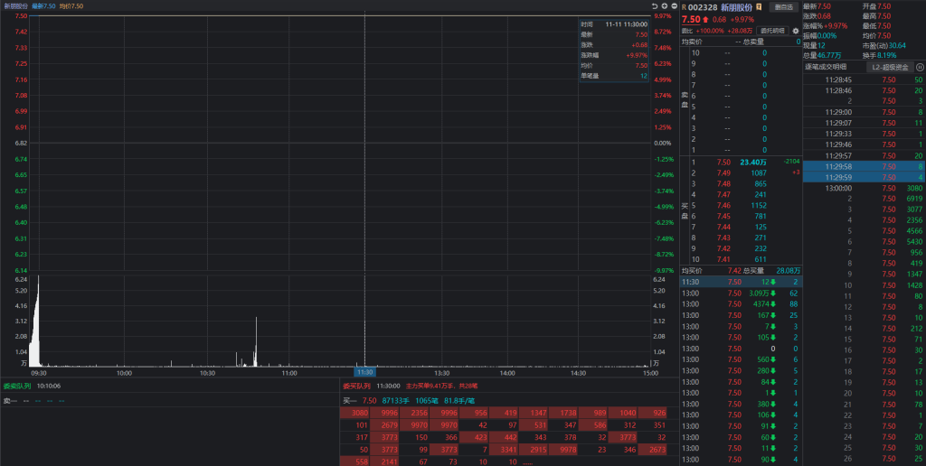Switch to L2-超级资金 tab
Screen dimensions: 926x466
[889, 67]
